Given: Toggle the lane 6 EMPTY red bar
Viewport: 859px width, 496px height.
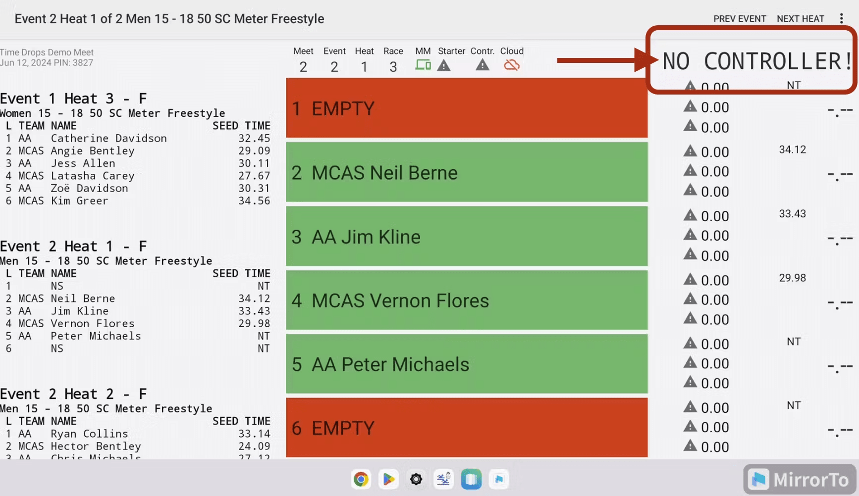Looking at the screenshot, I should 467,428.
